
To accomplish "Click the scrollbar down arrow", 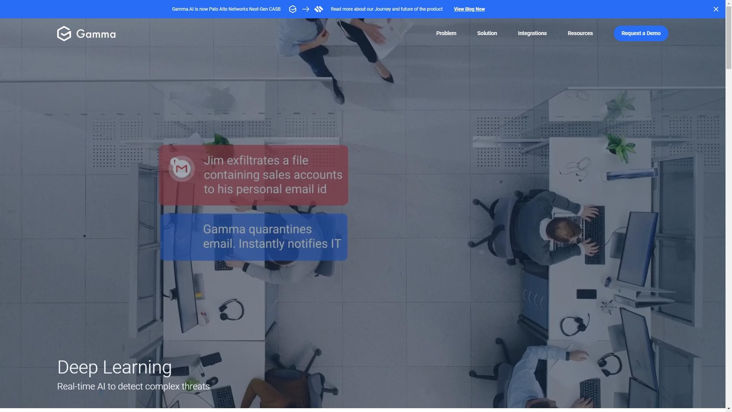I will coord(729,409).
